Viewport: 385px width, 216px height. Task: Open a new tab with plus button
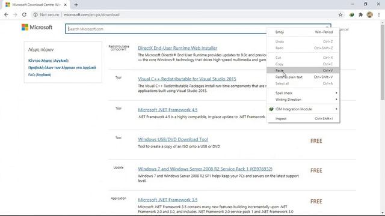[76, 5]
